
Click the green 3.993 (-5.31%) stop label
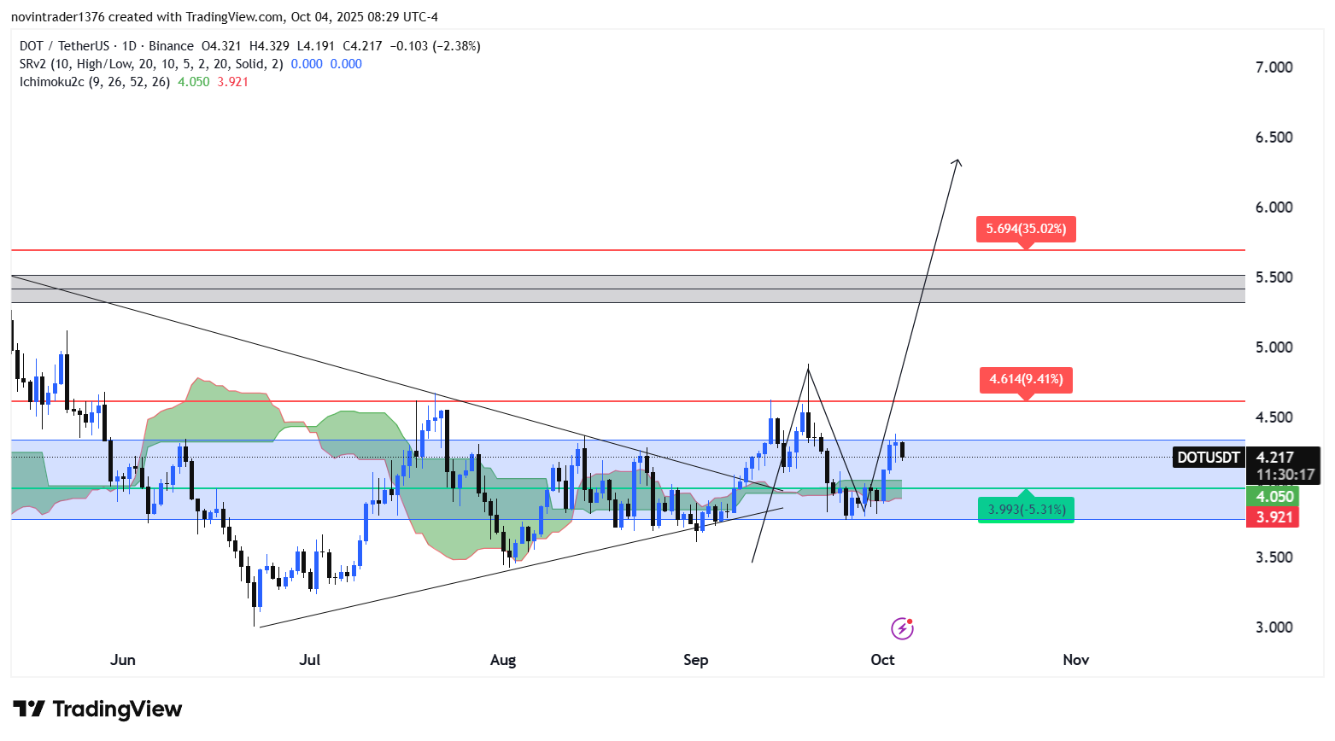click(1025, 510)
